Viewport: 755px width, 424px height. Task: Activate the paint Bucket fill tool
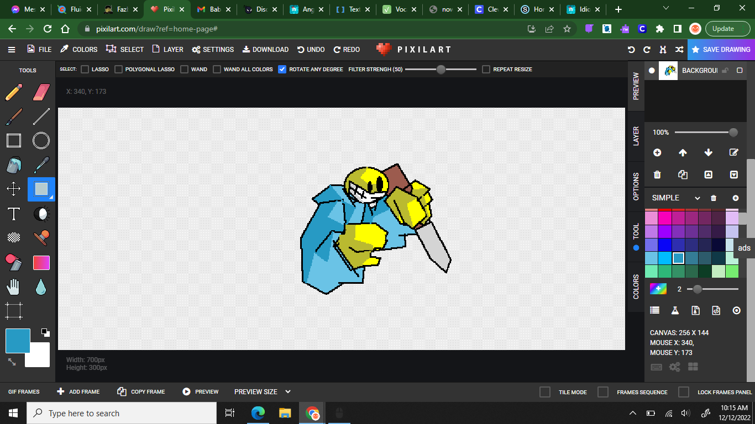click(x=14, y=165)
